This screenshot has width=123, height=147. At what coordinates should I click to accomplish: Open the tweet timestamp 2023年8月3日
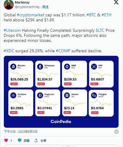(28, 132)
